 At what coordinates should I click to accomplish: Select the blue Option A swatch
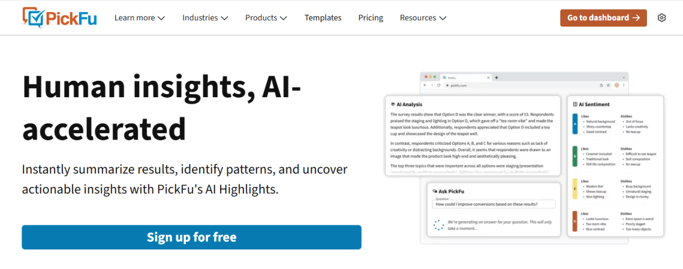(574, 124)
